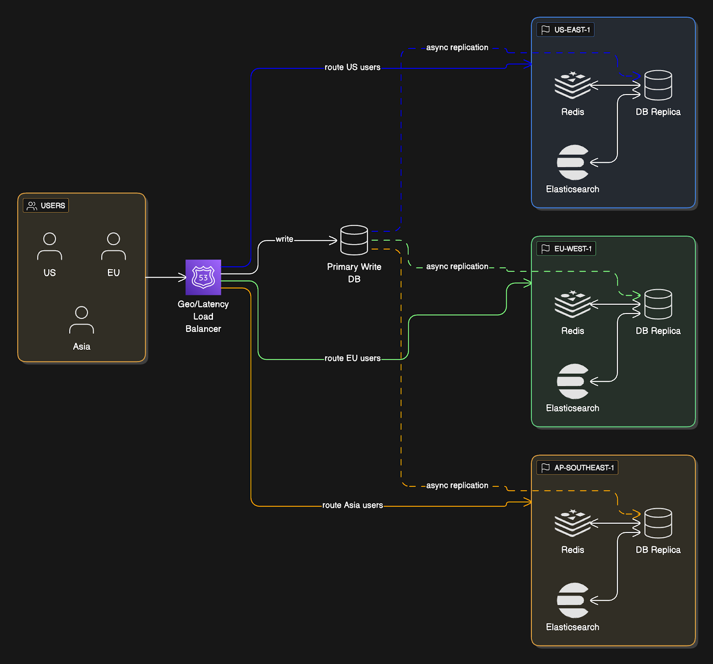Click the top blue "async replication" label
713x664 pixels.
click(457, 48)
